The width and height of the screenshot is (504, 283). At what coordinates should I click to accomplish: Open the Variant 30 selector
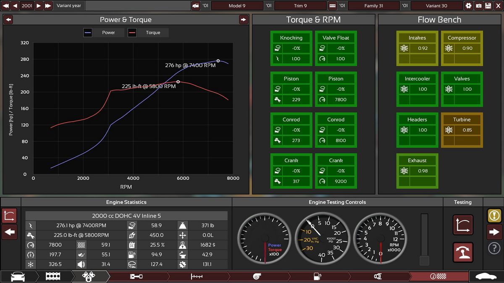pos(436,6)
